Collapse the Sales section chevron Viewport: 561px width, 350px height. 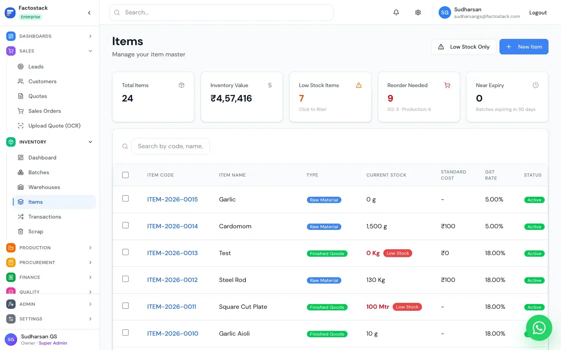(x=90, y=51)
